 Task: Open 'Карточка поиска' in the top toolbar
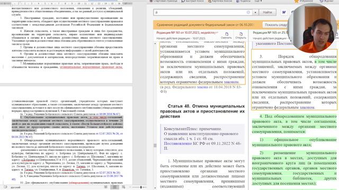point(220,1)
